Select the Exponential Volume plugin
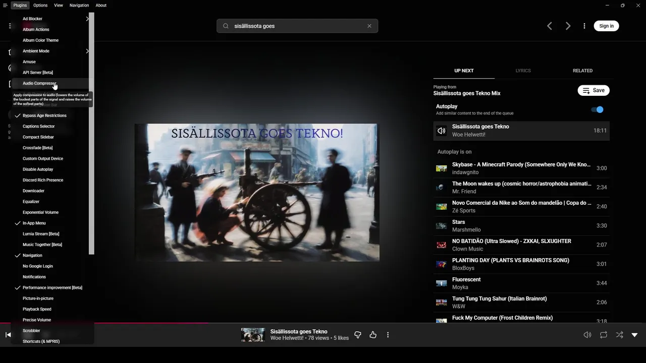This screenshot has height=363, width=646. click(x=40, y=212)
